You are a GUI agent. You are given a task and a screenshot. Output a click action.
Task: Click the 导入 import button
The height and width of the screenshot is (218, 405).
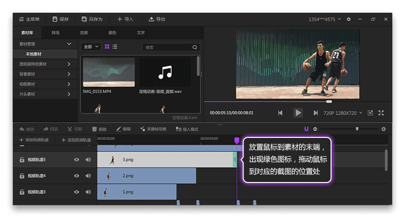(x=125, y=19)
